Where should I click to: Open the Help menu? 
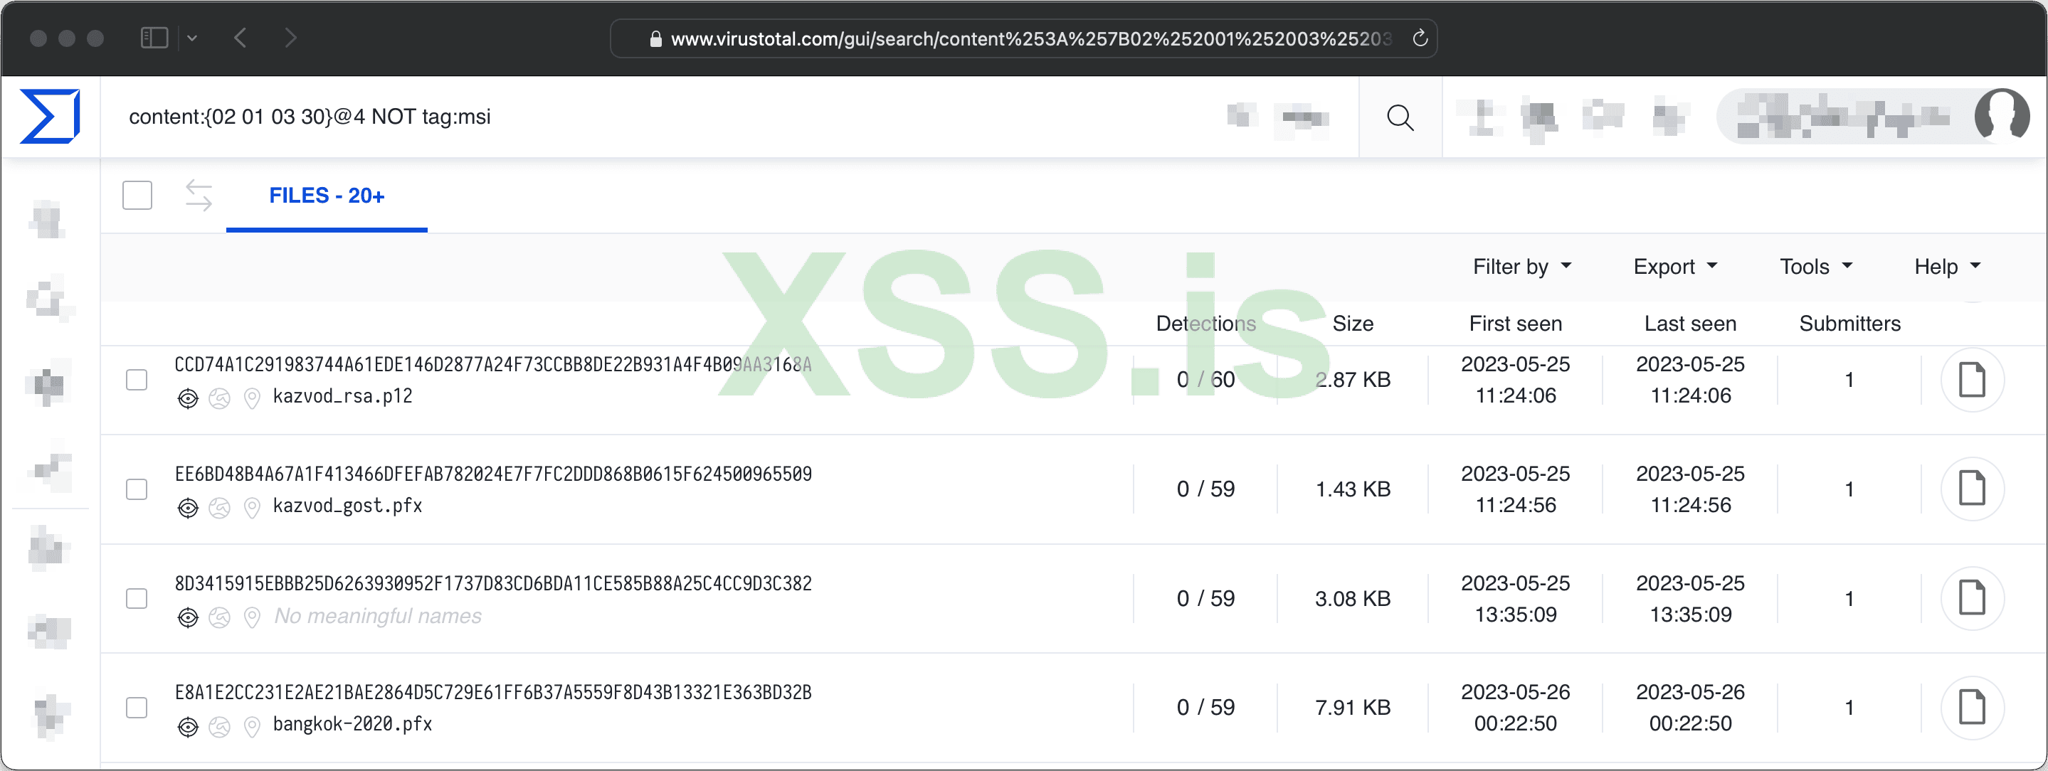pos(1946,266)
